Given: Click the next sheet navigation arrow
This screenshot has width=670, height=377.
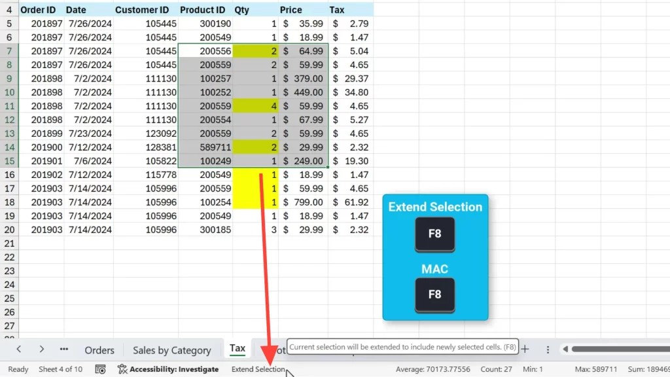Looking at the screenshot, I should click(41, 350).
